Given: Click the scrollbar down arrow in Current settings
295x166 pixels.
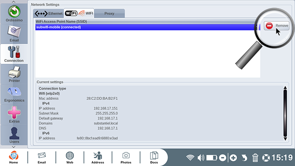Looking at the screenshot, I should pyautogui.click(x=285, y=139).
